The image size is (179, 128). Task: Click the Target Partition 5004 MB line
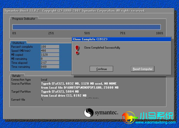(60, 91)
